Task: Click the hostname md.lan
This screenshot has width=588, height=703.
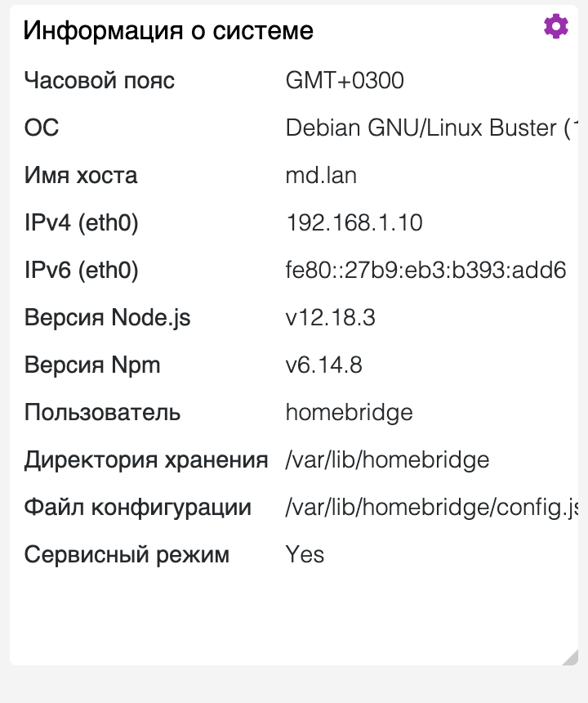Action: click(x=321, y=175)
